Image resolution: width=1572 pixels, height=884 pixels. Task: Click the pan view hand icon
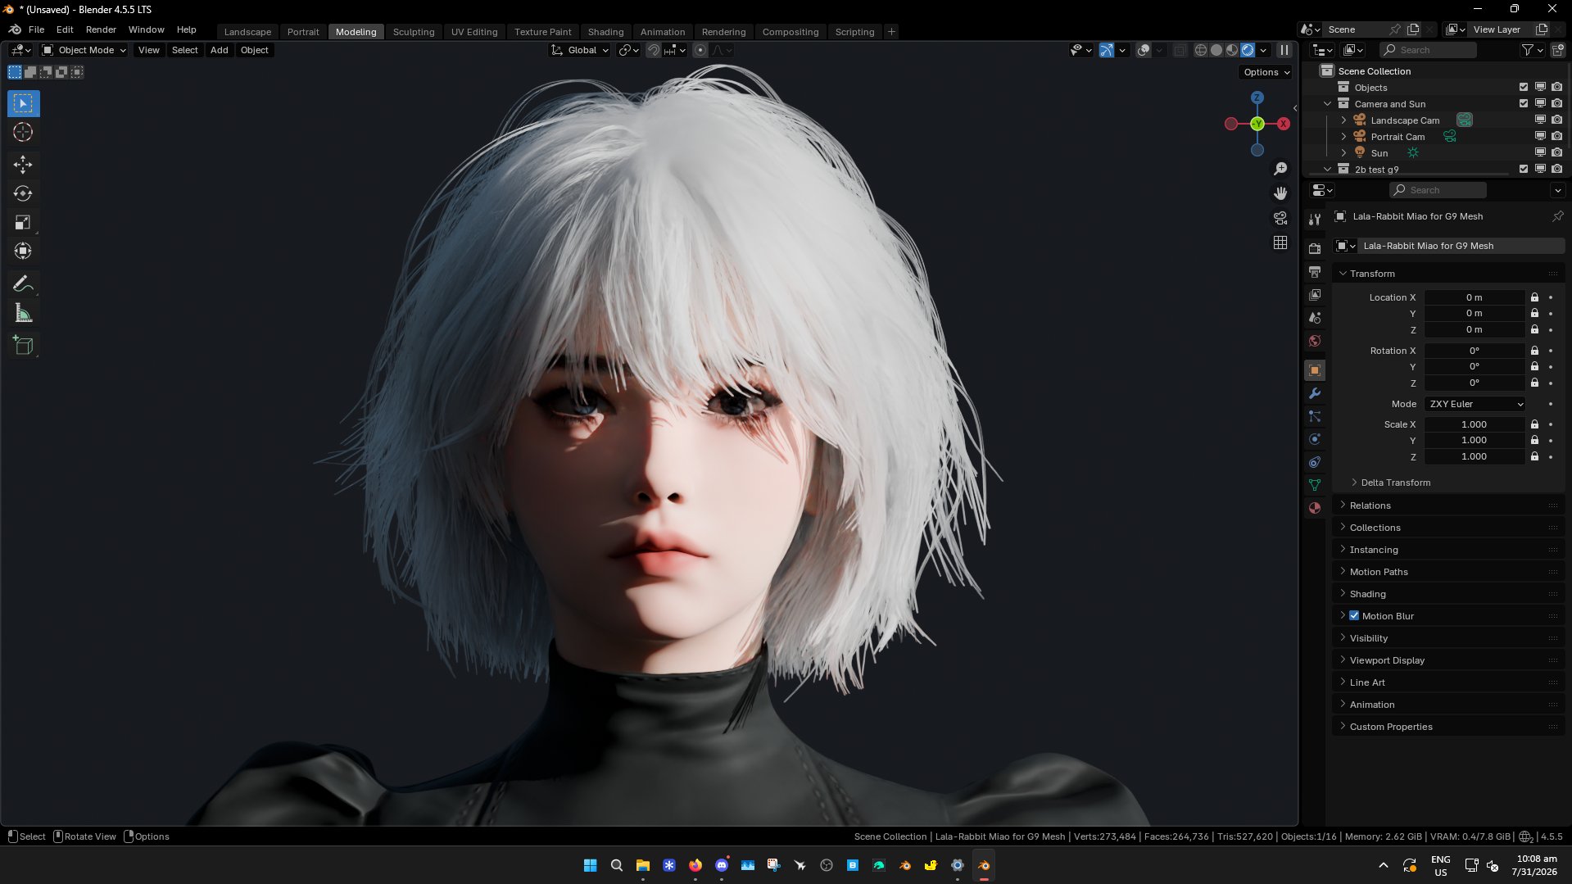tap(1280, 193)
